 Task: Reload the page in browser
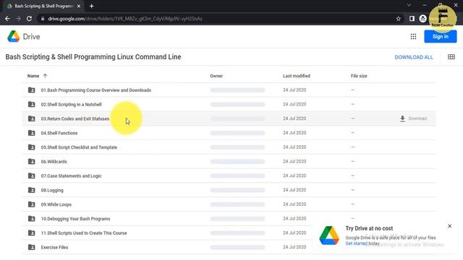(x=29, y=19)
